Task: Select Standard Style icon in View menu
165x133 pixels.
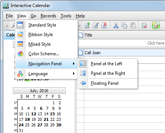Action: coord(20,25)
